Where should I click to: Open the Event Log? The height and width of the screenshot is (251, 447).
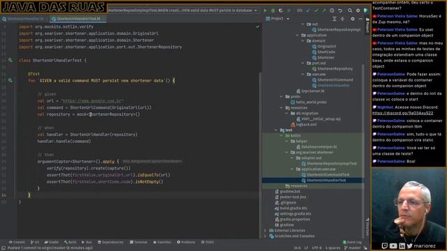(x=352, y=242)
